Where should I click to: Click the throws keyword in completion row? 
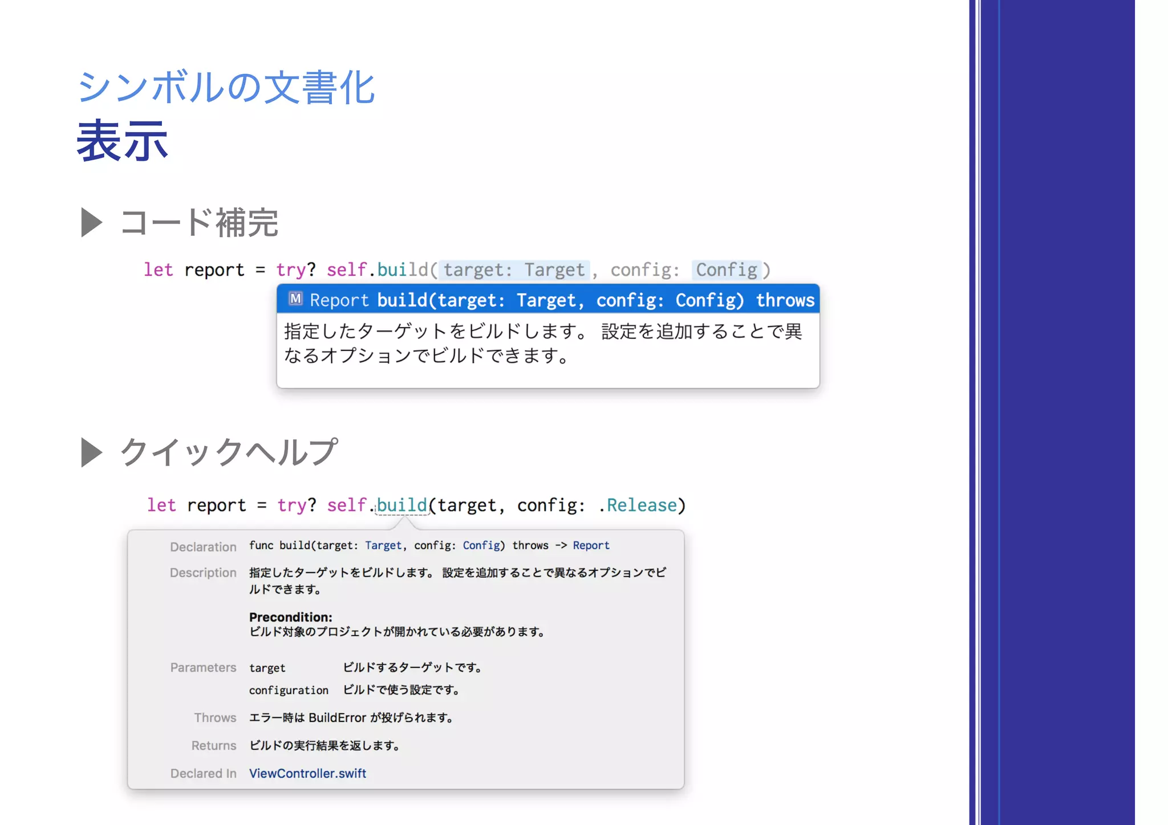[785, 300]
